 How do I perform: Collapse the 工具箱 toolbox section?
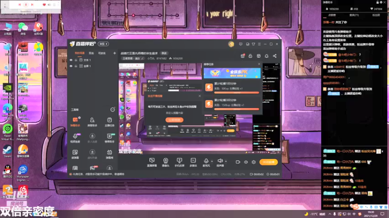[112, 109]
